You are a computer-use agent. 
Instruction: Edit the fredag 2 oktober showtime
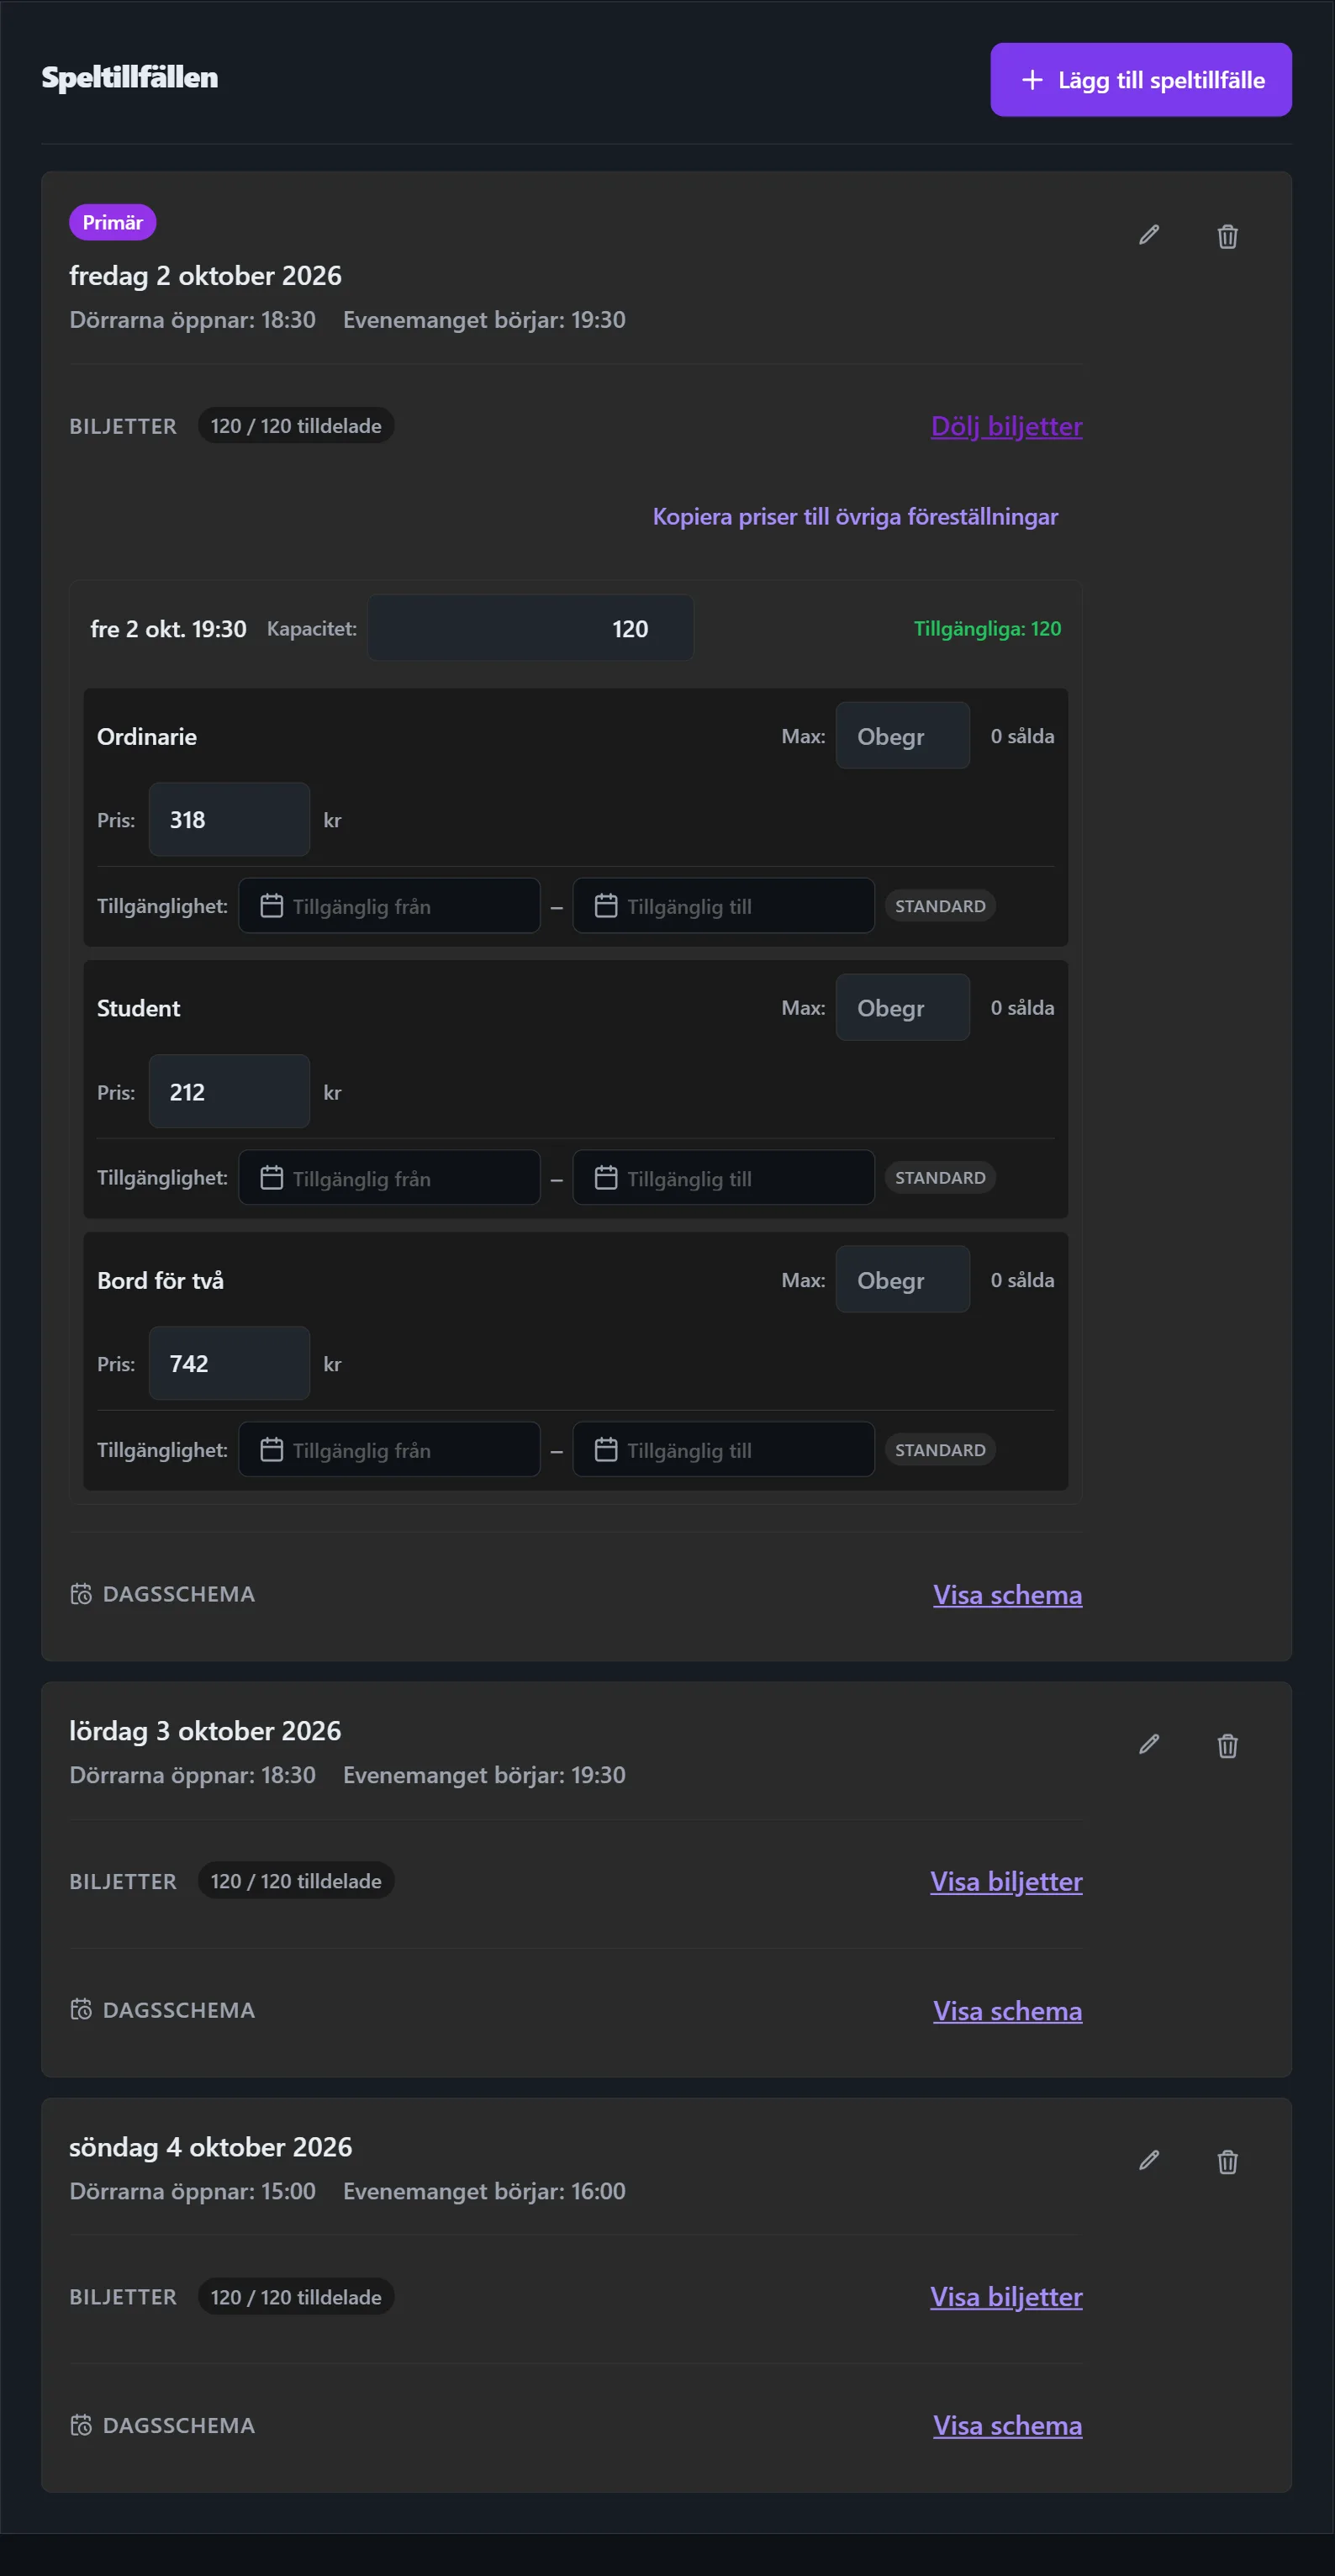click(x=1149, y=236)
